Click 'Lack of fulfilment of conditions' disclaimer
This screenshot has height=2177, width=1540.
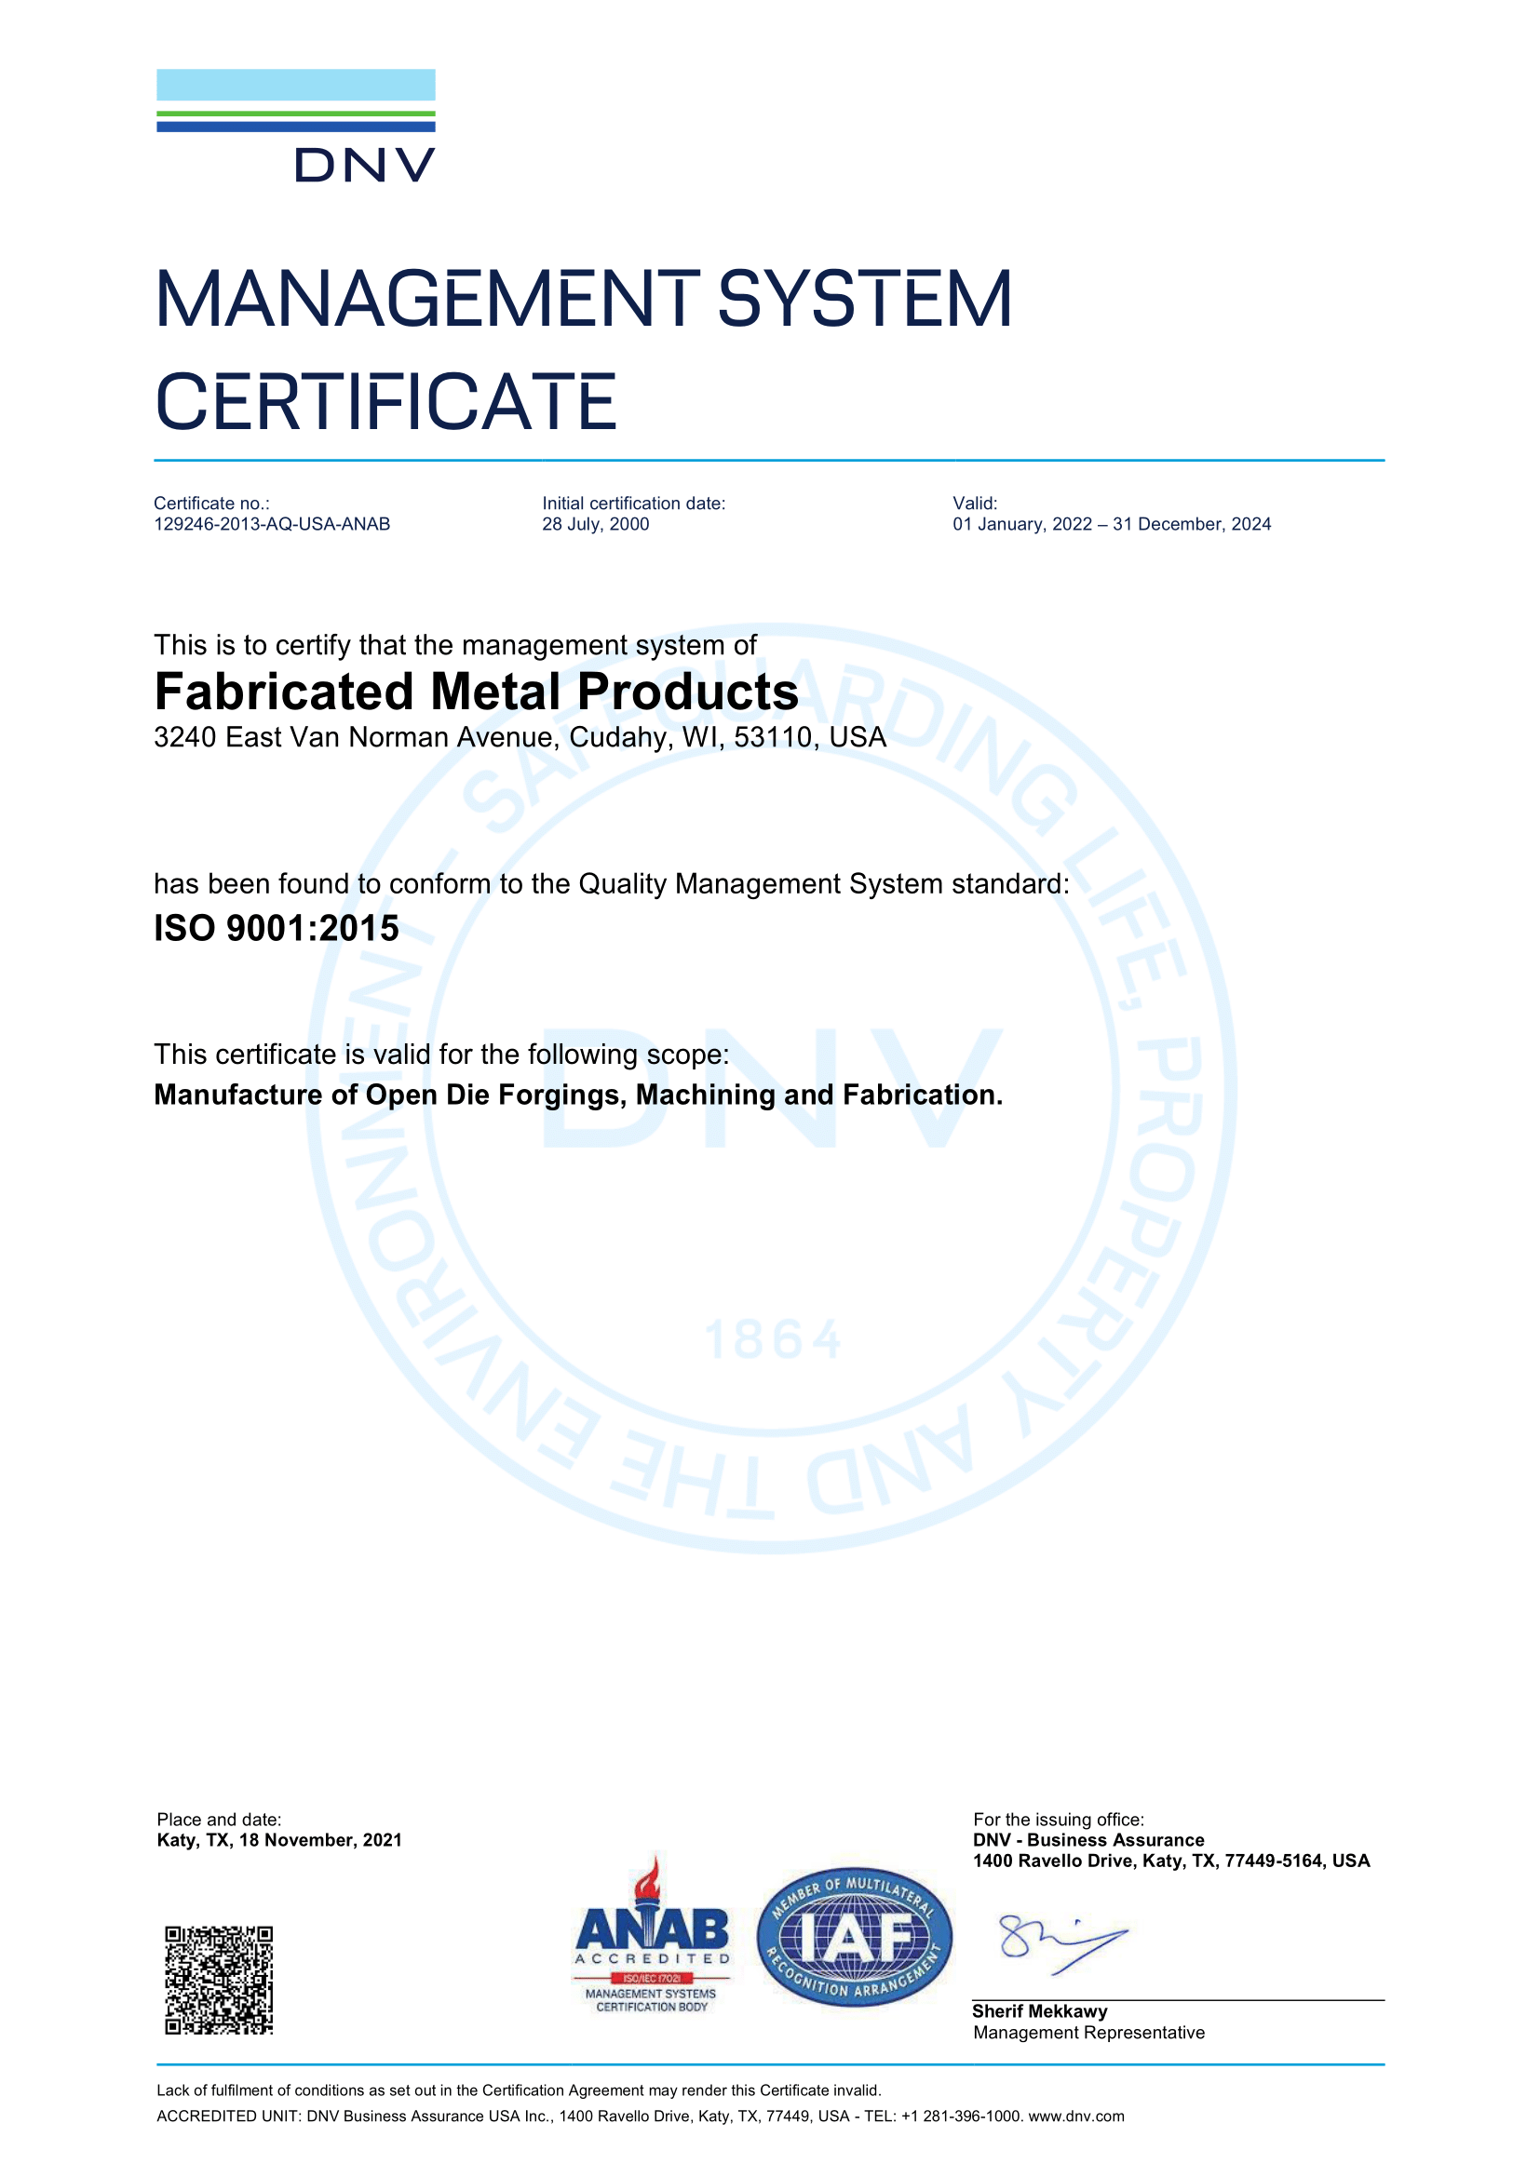click(x=519, y=2090)
